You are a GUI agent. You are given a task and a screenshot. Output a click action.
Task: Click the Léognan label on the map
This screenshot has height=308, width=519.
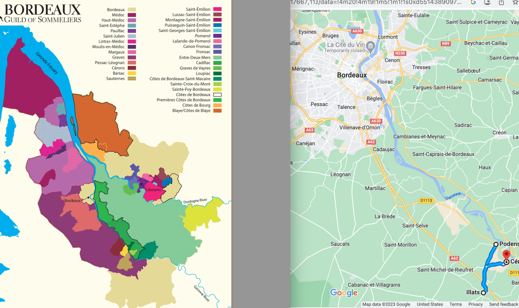pos(340,175)
